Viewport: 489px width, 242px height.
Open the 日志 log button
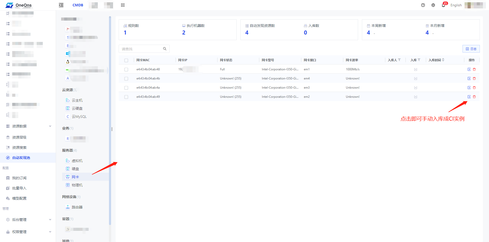click(x=471, y=49)
